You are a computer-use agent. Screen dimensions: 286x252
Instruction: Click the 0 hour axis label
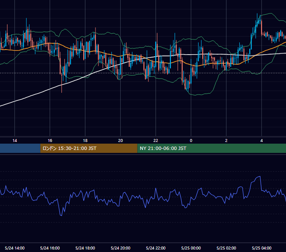[191, 141]
